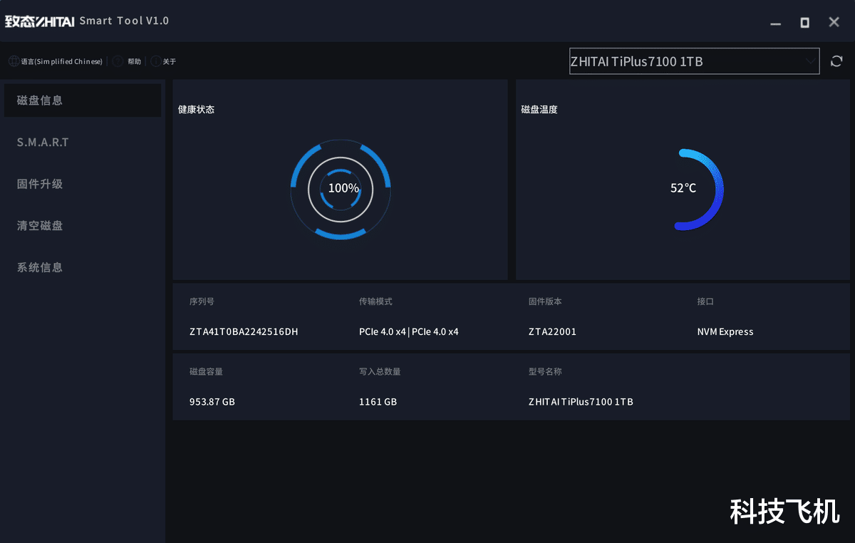This screenshot has width=855, height=543.
Task: Click the Smart Tool V1.0 title text
Action: coord(124,21)
